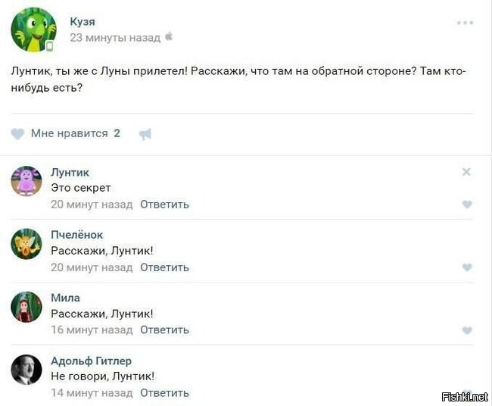Reply to Мила's comment
This screenshot has width=492, height=406.
(x=164, y=330)
